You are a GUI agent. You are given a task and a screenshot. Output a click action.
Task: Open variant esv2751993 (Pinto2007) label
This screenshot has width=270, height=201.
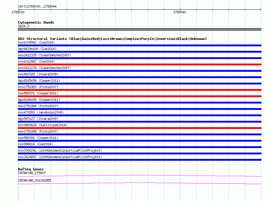[38, 87]
